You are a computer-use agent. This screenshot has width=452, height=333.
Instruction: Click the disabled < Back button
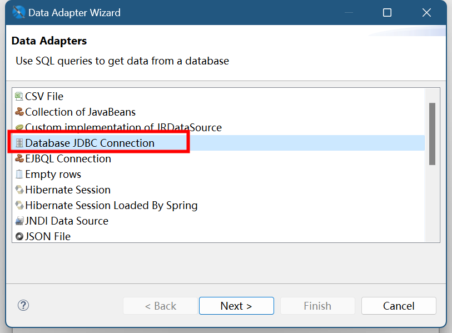click(160, 306)
